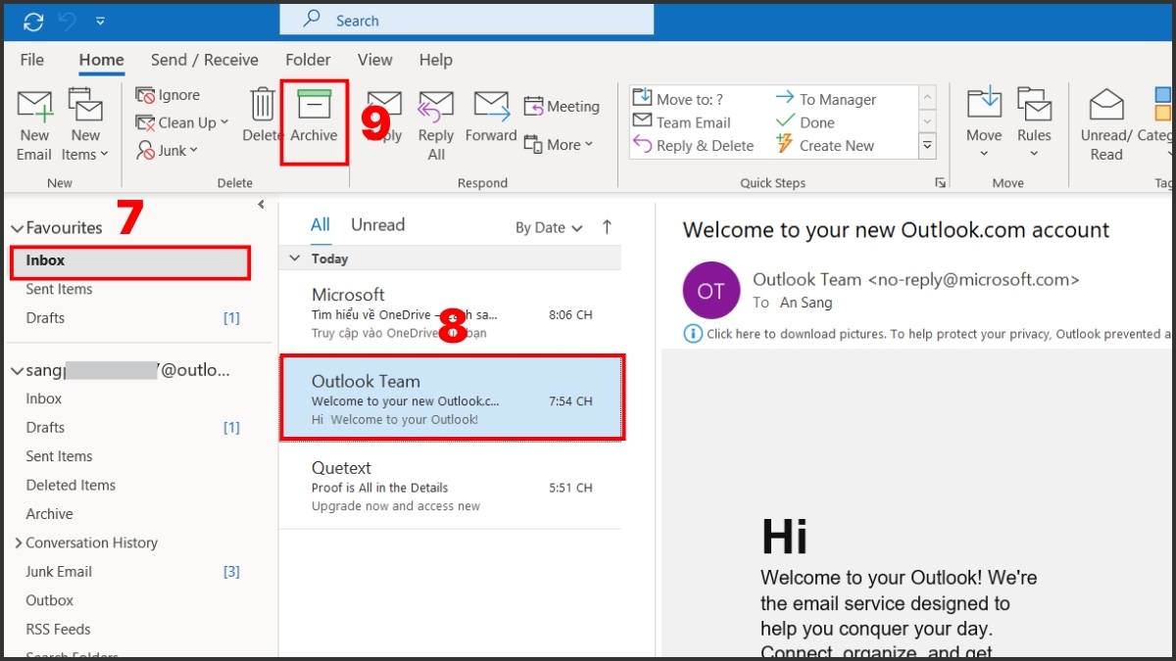The width and height of the screenshot is (1176, 661).
Task: Open the Quick Steps dialog launcher
Action: pyautogui.click(x=941, y=183)
